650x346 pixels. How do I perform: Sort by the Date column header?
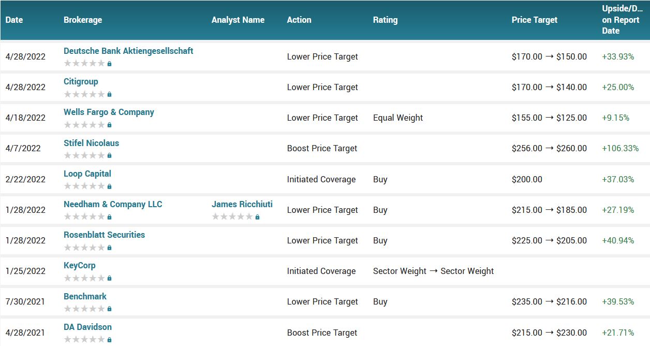[x=14, y=20]
